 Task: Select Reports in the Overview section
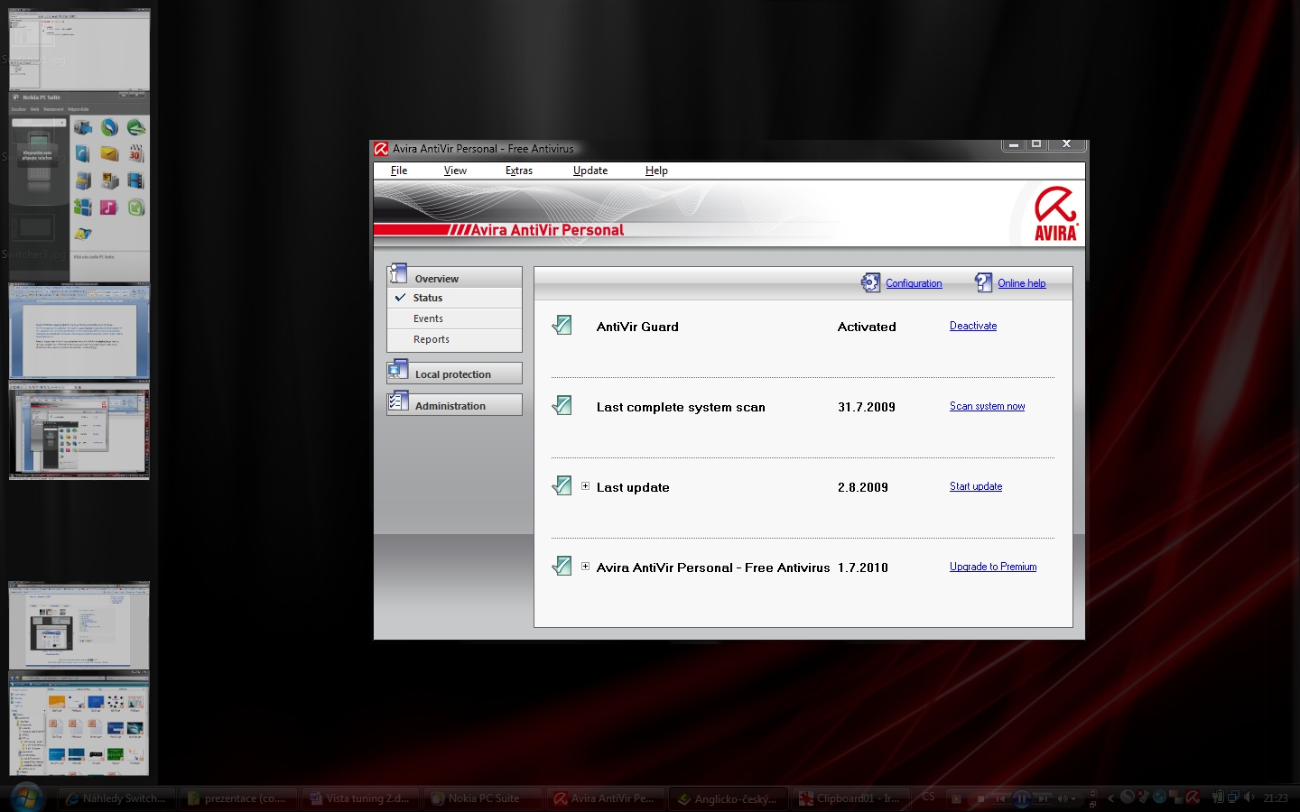[455, 339]
